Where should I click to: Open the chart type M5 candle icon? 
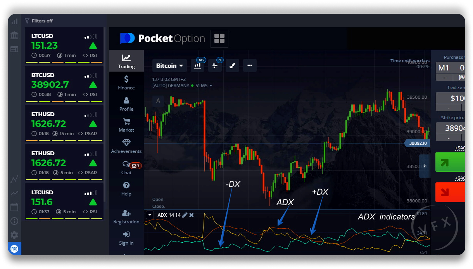(x=198, y=65)
